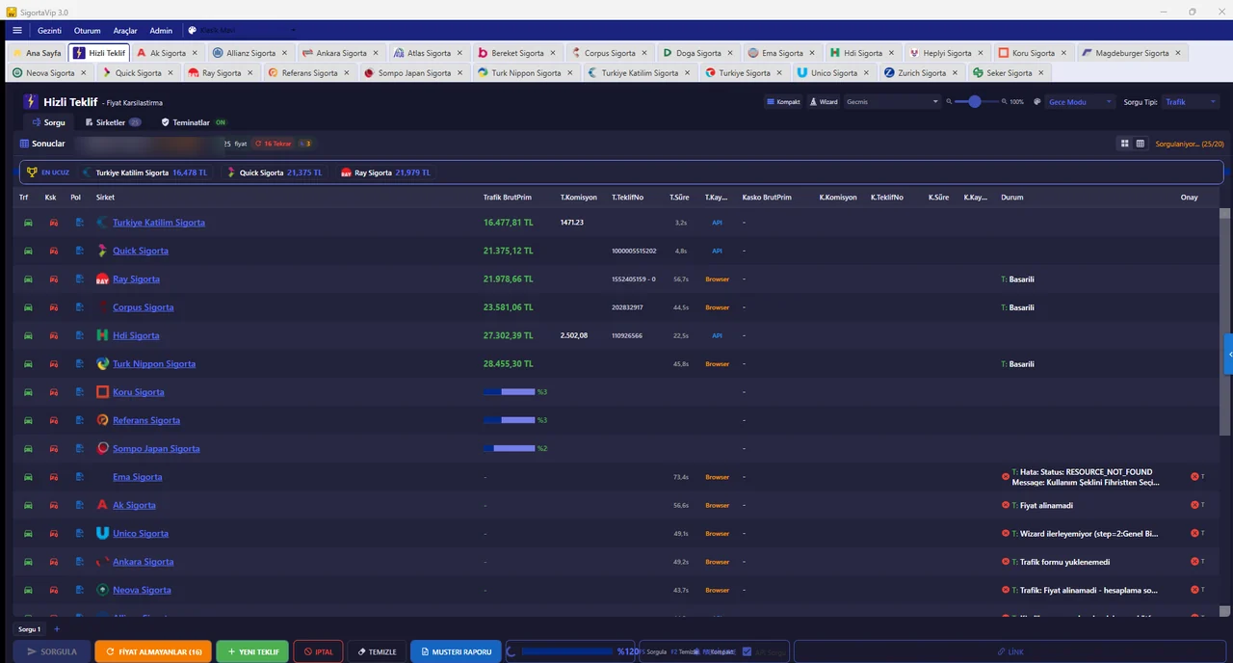Add a new query tab with plus icon
1233x663 pixels.
(57, 629)
